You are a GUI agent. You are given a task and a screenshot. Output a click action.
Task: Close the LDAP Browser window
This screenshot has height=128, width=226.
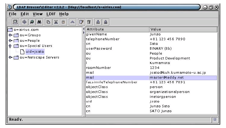coord(216,7)
